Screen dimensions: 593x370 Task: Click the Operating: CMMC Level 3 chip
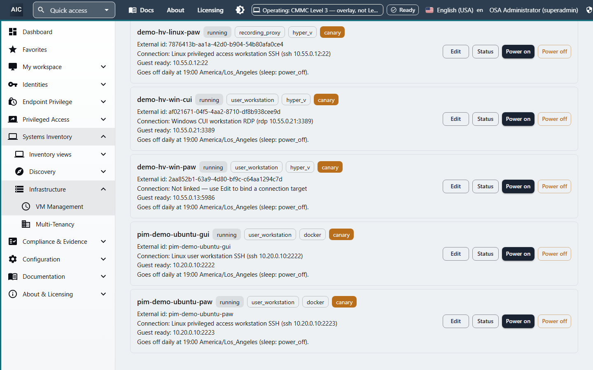[318, 10]
